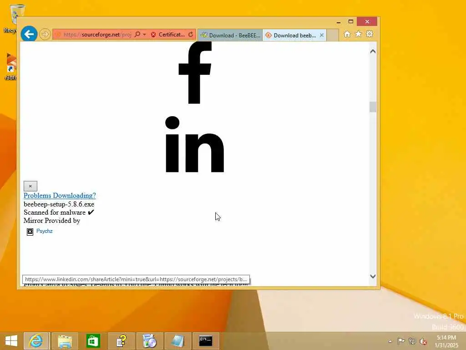The height and width of the screenshot is (350, 466).
Task: Open Favorites with the star icon
Action: pyautogui.click(x=359, y=34)
